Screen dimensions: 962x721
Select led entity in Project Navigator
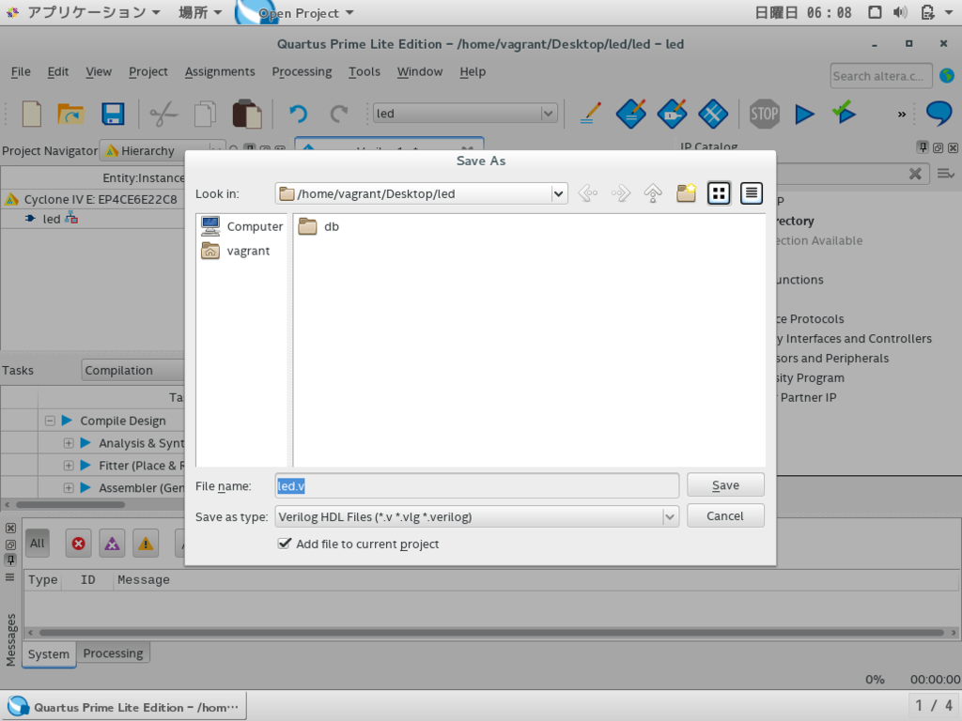click(x=52, y=219)
